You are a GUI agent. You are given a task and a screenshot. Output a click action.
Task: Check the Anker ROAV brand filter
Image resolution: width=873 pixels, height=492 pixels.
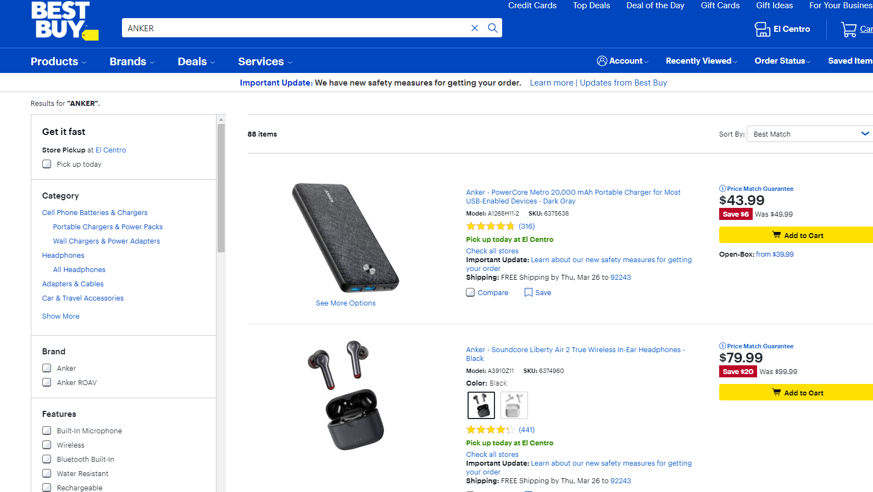[x=47, y=382]
